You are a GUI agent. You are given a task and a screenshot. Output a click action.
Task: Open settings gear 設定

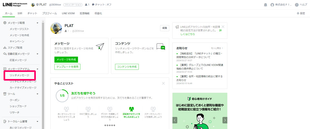pos(301,14)
